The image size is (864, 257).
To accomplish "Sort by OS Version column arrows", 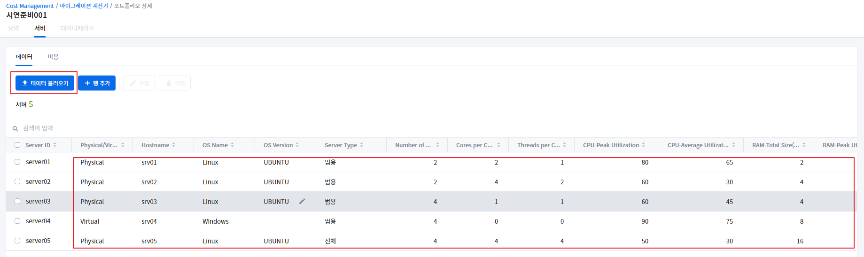I will (297, 145).
